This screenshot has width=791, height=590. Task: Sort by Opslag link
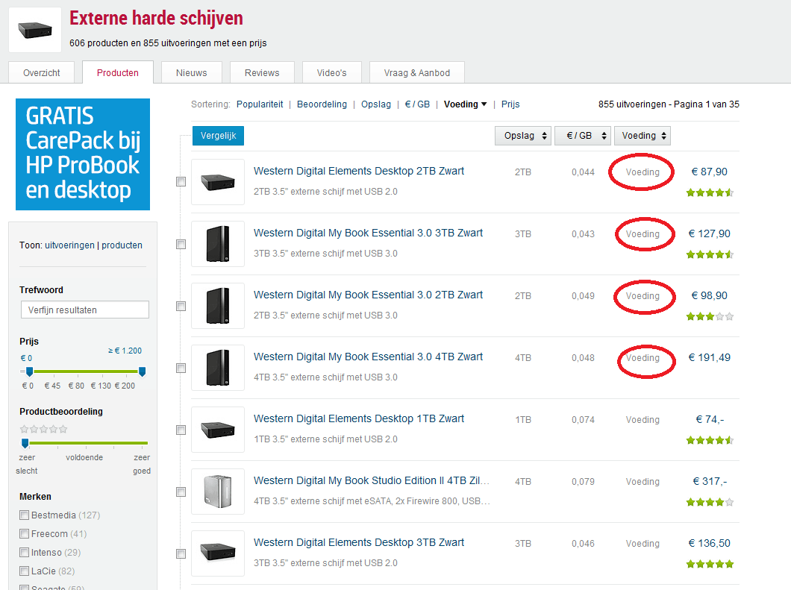[376, 104]
